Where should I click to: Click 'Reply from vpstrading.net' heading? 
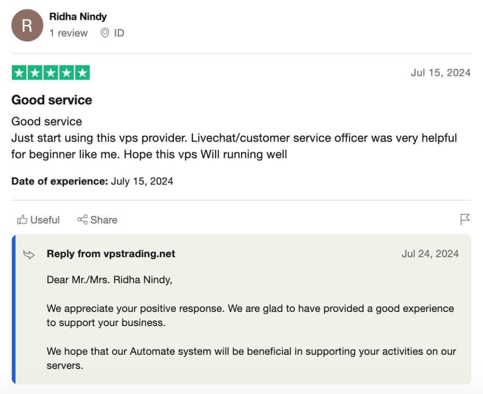pyautogui.click(x=111, y=254)
